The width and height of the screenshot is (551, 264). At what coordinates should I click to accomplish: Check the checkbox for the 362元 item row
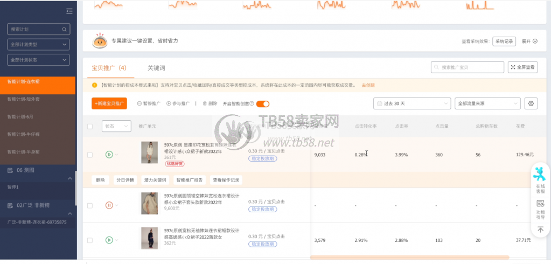[90, 240]
